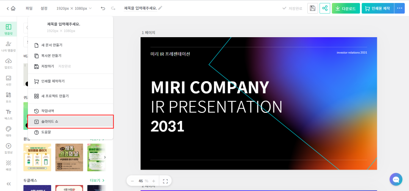Click the back arrow beside home icon
Viewport: 409px width, 191px height.
pyautogui.click(x=8, y=8)
